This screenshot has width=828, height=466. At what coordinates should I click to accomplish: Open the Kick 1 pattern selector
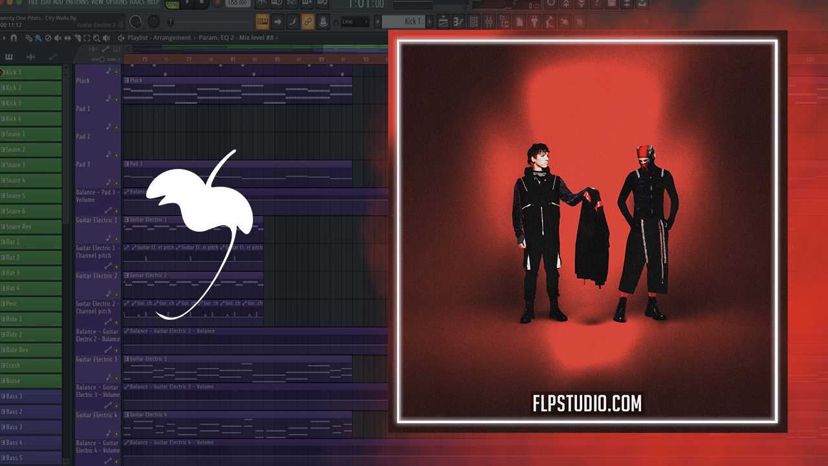tap(408, 21)
